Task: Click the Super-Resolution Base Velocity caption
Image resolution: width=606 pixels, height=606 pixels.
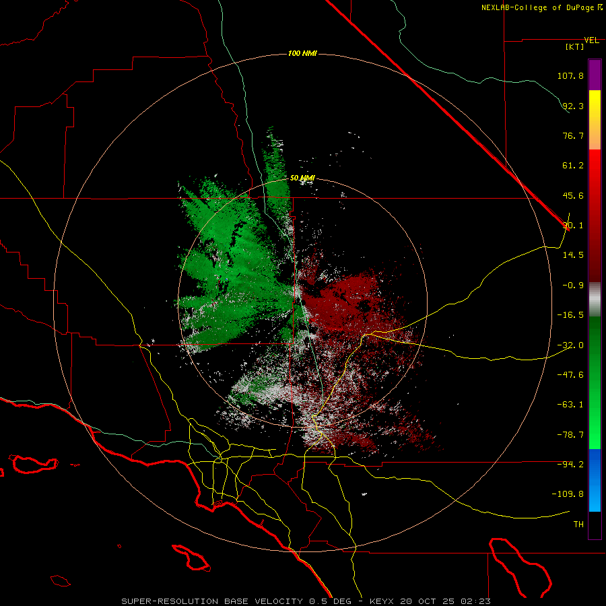Action: coord(306,601)
